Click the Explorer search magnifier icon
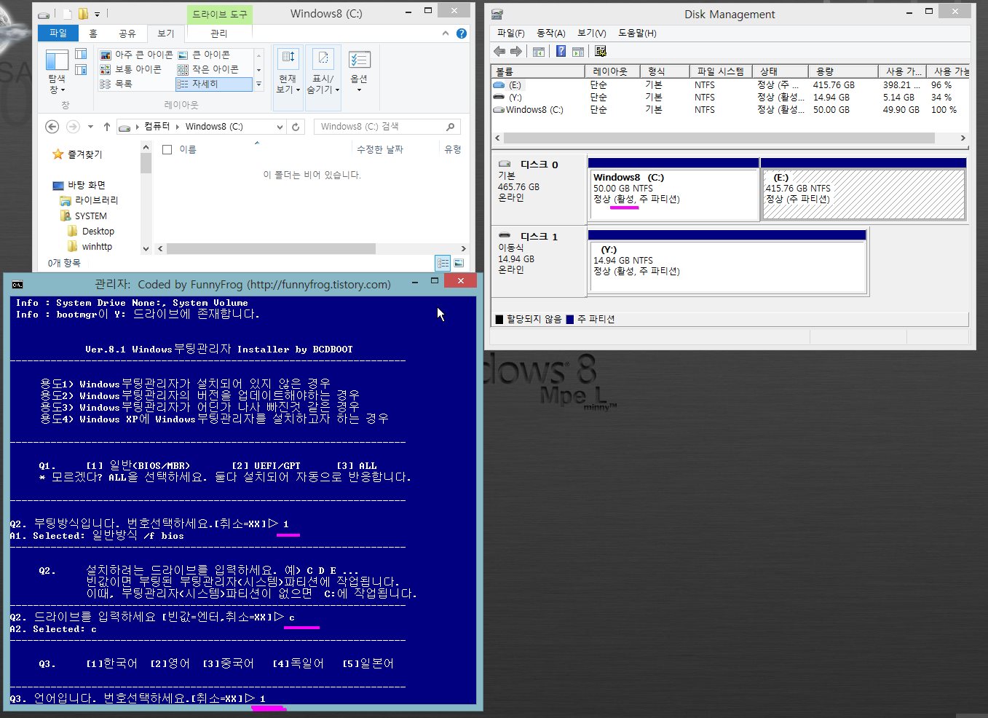 click(451, 127)
